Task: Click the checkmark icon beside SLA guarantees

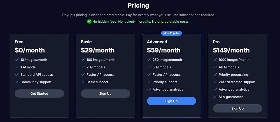Action: pyautogui.click(x=215, y=97)
